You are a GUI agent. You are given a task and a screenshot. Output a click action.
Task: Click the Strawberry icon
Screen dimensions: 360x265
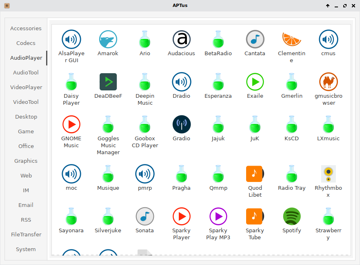coord(328,216)
